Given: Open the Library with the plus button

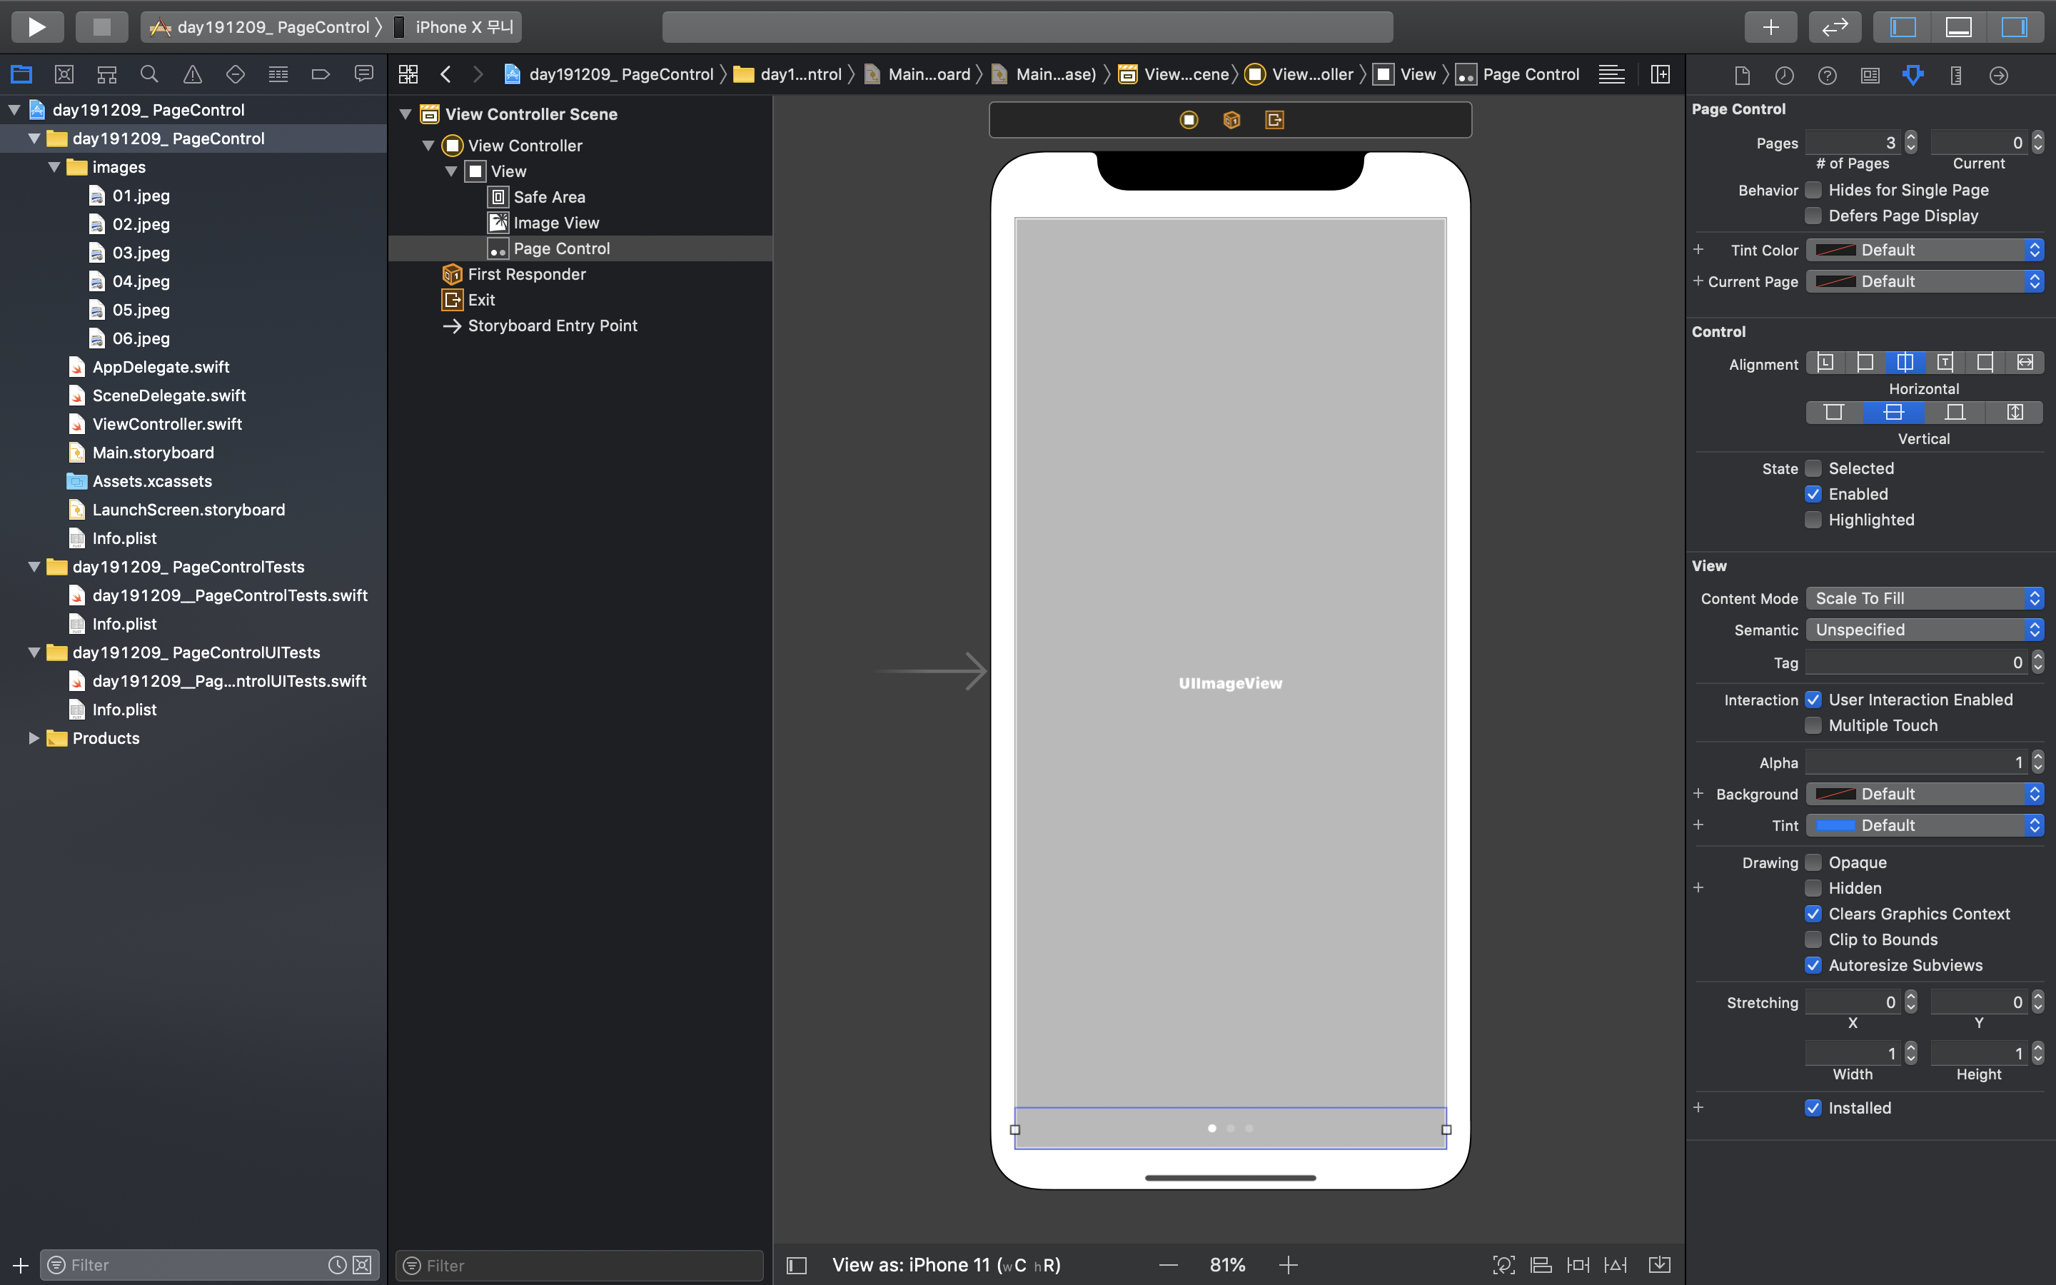Looking at the screenshot, I should (1770, 26).
